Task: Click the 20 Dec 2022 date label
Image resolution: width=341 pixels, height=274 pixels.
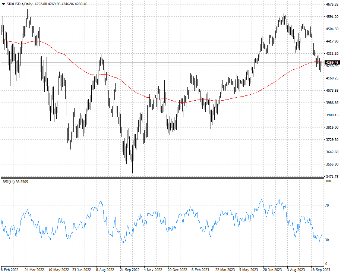Action: [x=177, y=270]
